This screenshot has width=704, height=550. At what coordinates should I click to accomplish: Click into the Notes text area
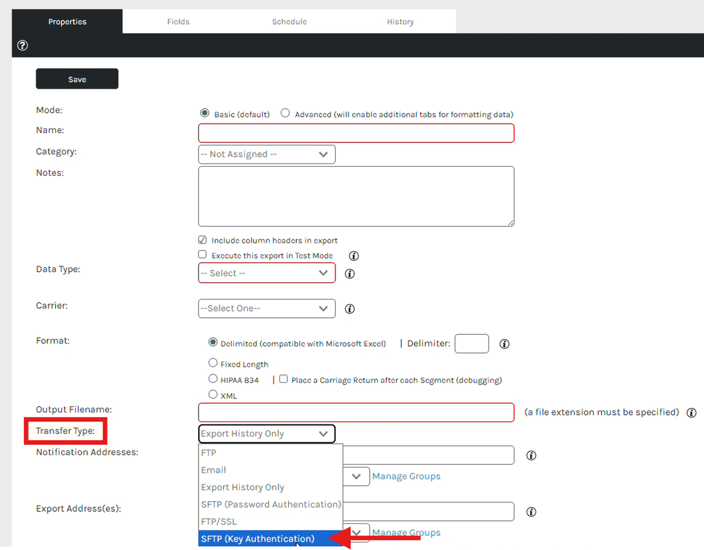356,196
